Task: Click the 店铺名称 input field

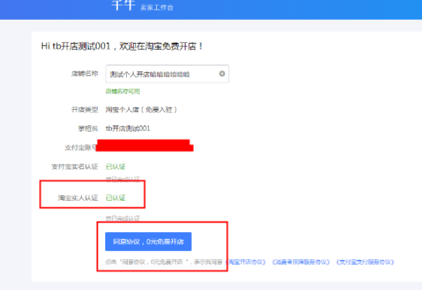Action: coord(160,74)
